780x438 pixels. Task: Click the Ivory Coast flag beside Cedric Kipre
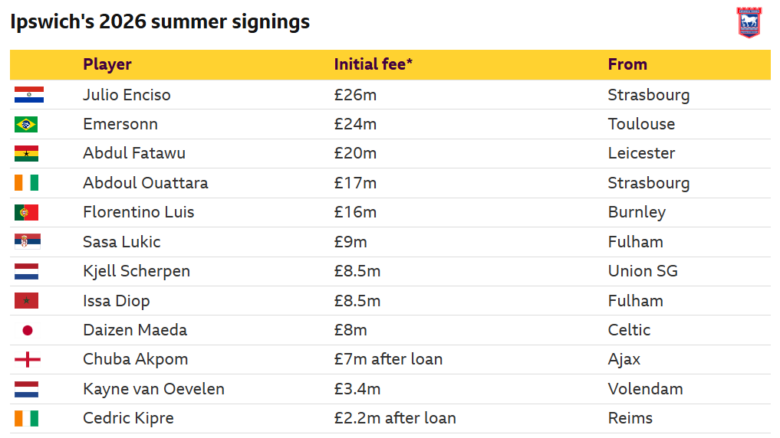pyautogui.click(x=26, y=418)
